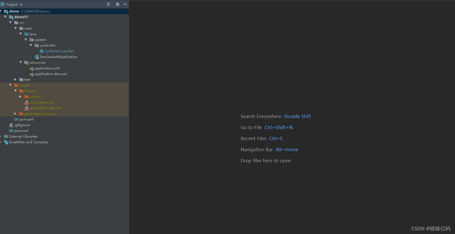This screenshot has width=455, height=234.
Task: Click the blue java source root icon
Action: (x=26, y=34)
